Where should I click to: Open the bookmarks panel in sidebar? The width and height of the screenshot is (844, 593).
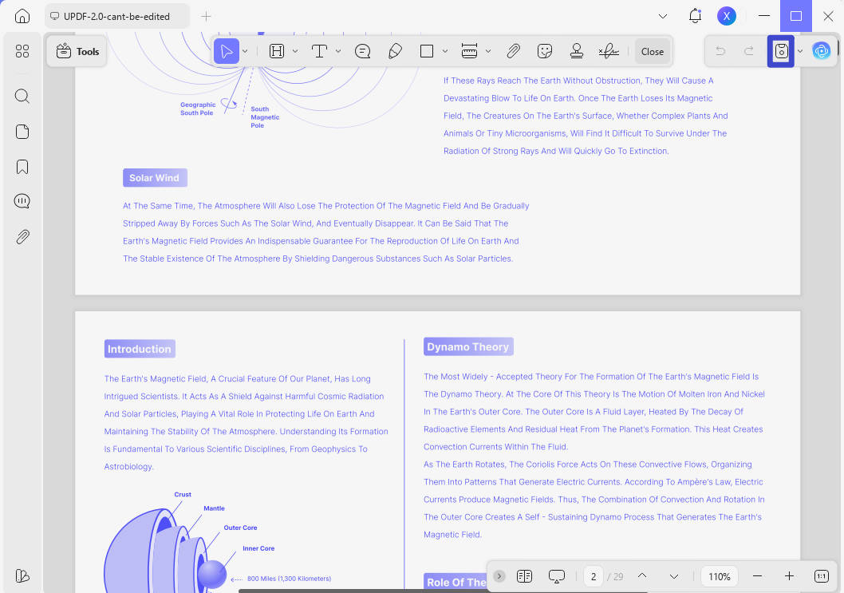pyautogui.click(x=22, y=167)
